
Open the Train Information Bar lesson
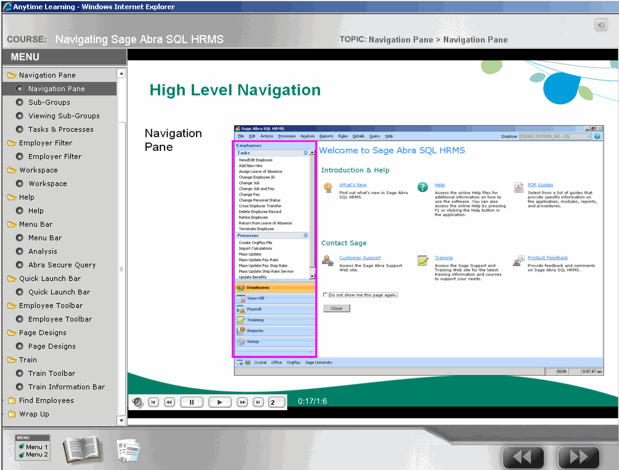(66, 387)
